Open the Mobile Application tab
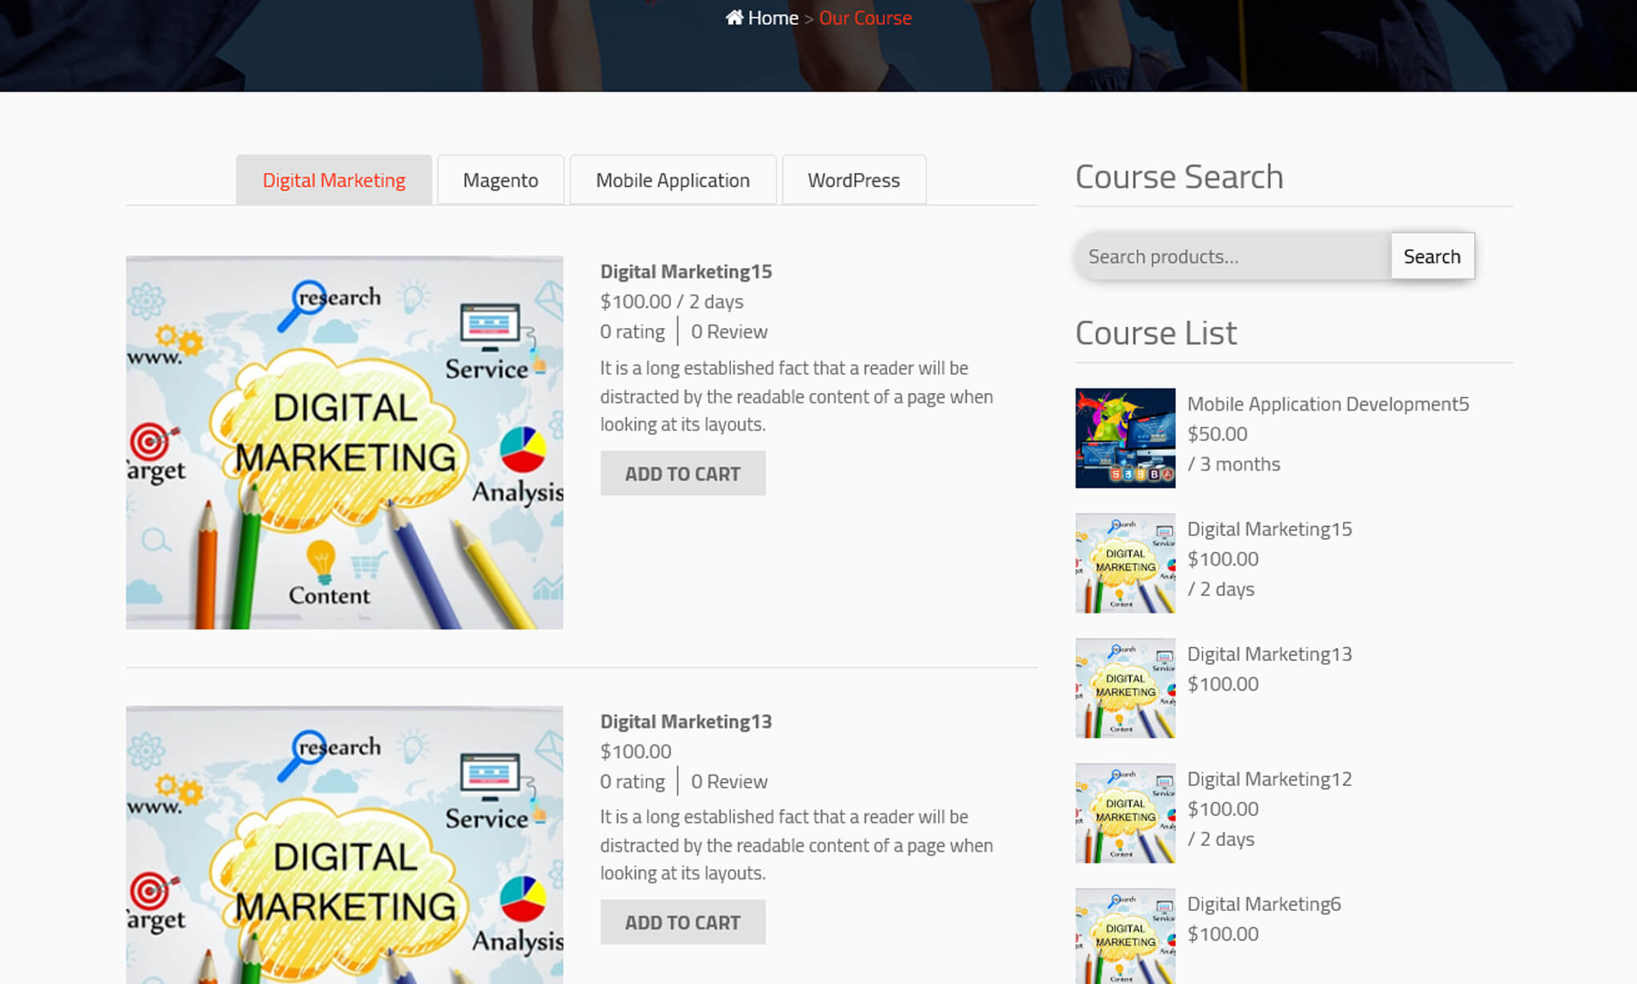The image size is (1637, 984). click(673, 180)
